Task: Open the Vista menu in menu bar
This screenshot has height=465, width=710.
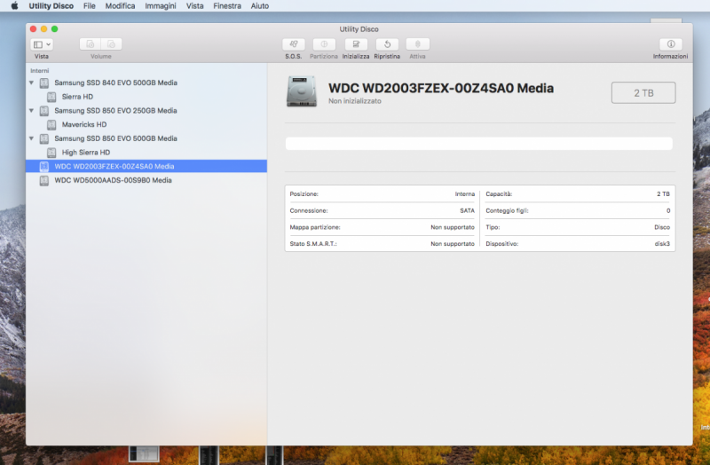Action: pos(194,6)
